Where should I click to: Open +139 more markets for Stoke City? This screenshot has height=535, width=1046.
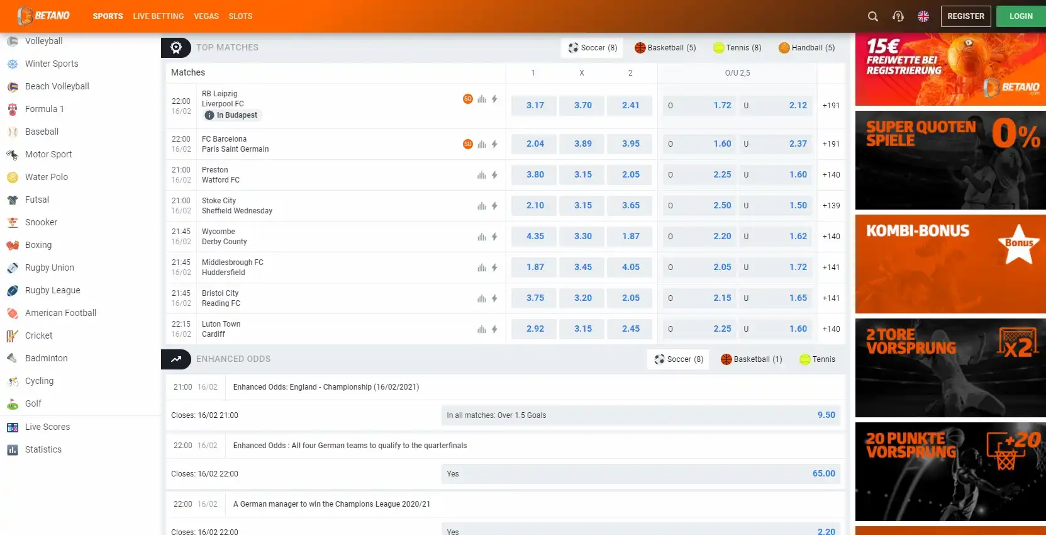pyautogui.click(x=831, y=206)
